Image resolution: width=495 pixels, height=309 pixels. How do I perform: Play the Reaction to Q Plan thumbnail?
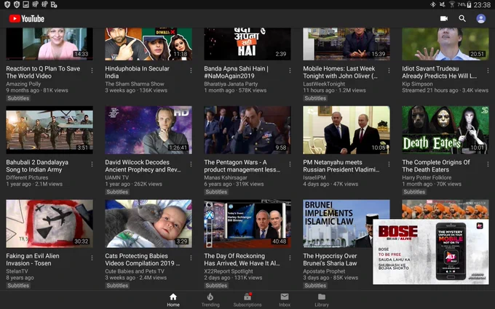(49, 44)
